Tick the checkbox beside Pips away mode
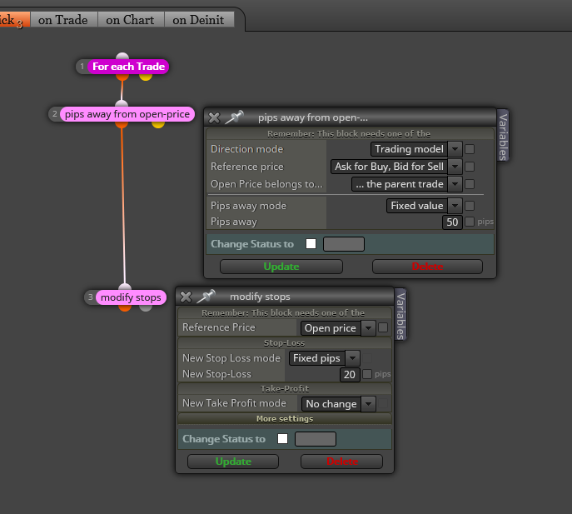This screenshot has height=514, width=572. point(470,206)
